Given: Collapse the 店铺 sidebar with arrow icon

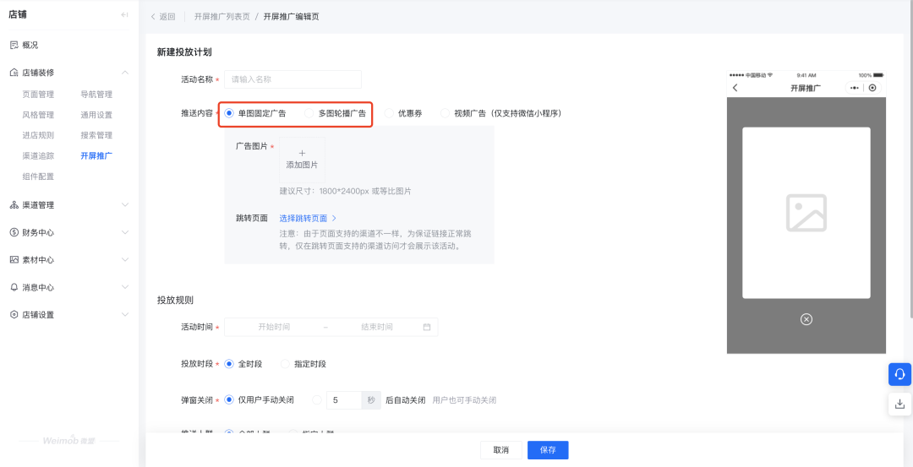Looking at the screenshot, I should click(x=124, y=14).
